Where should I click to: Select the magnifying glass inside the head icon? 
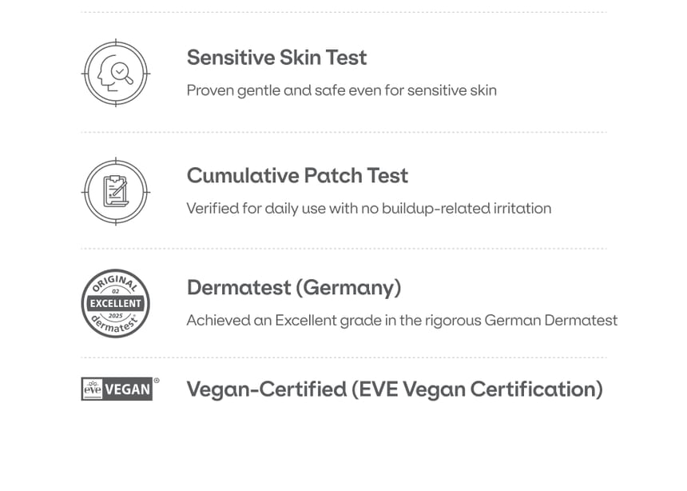[121, 72]
